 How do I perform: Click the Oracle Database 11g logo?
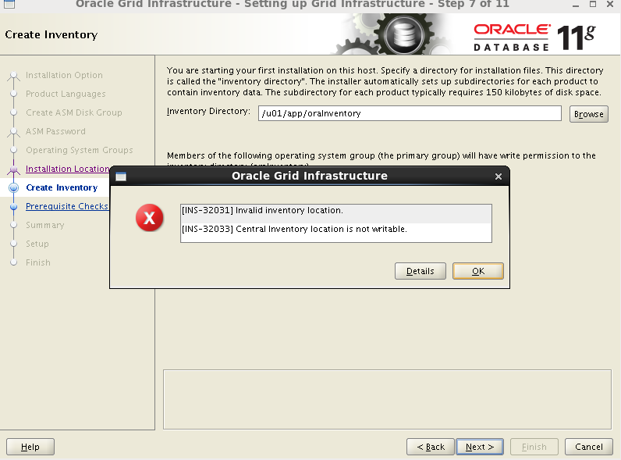[535, 37]
